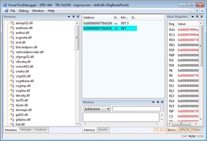Click the Mn... mnemonic column header
The height and width of the screenshot is (141, 207).
pyautogui.click(x=125, y=18)
